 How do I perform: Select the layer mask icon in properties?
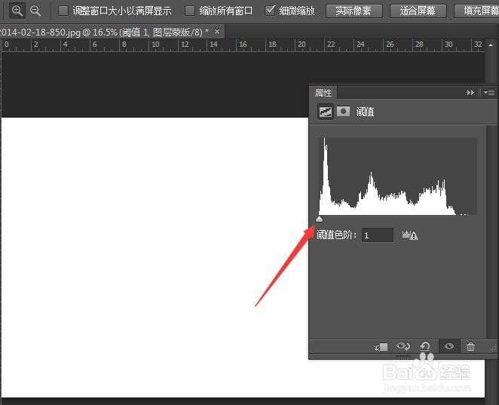(x=343, y=112)
